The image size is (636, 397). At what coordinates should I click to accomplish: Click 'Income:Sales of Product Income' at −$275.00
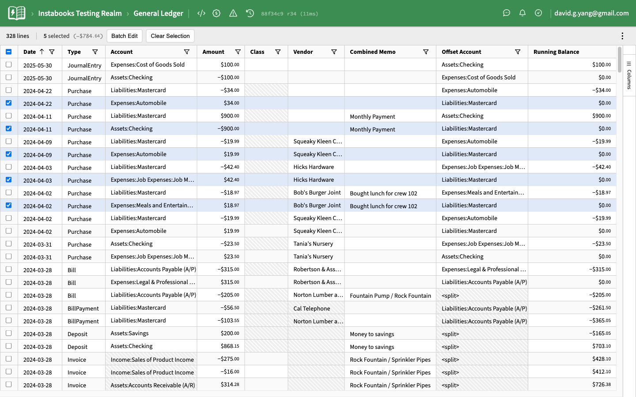[x=151, y=360]
